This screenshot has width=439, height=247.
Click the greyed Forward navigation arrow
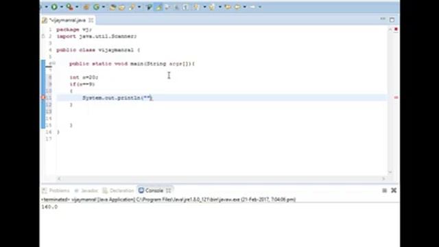click(252, 7)
